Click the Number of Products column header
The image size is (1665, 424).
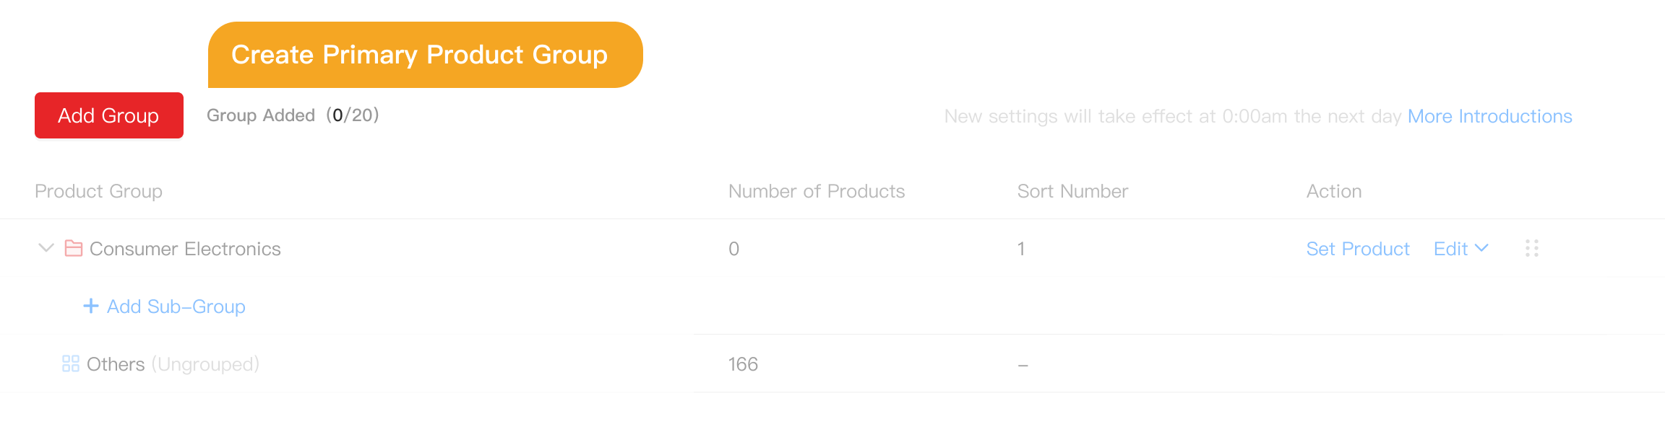point(816,191)
